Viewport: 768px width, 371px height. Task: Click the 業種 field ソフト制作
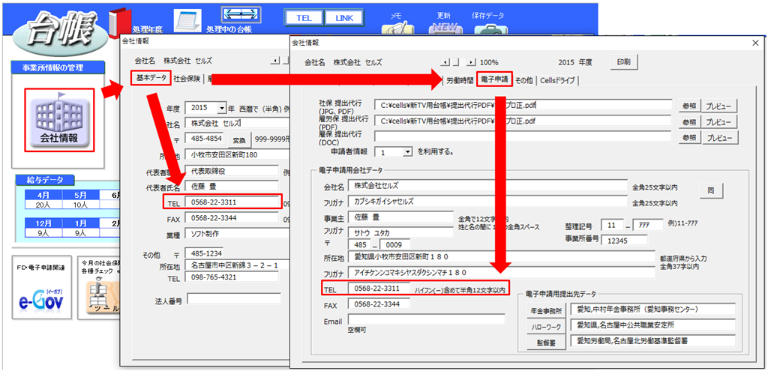(x=238, y=233)
